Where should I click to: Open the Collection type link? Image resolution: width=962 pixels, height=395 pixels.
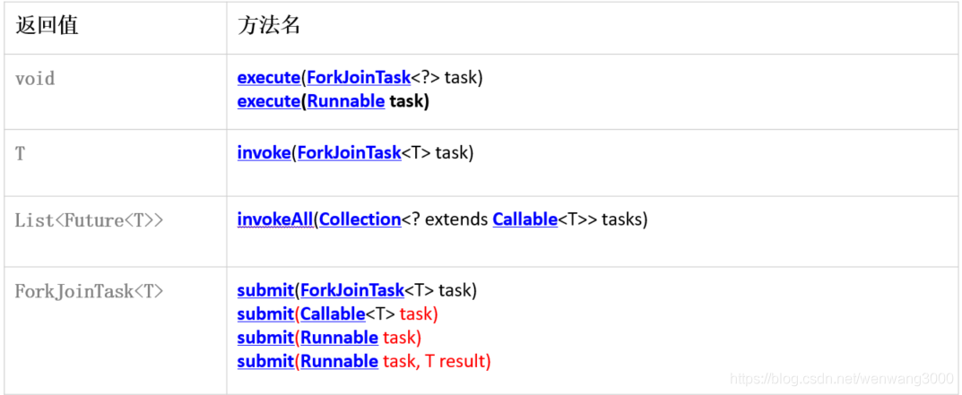[x=360, y=219]
